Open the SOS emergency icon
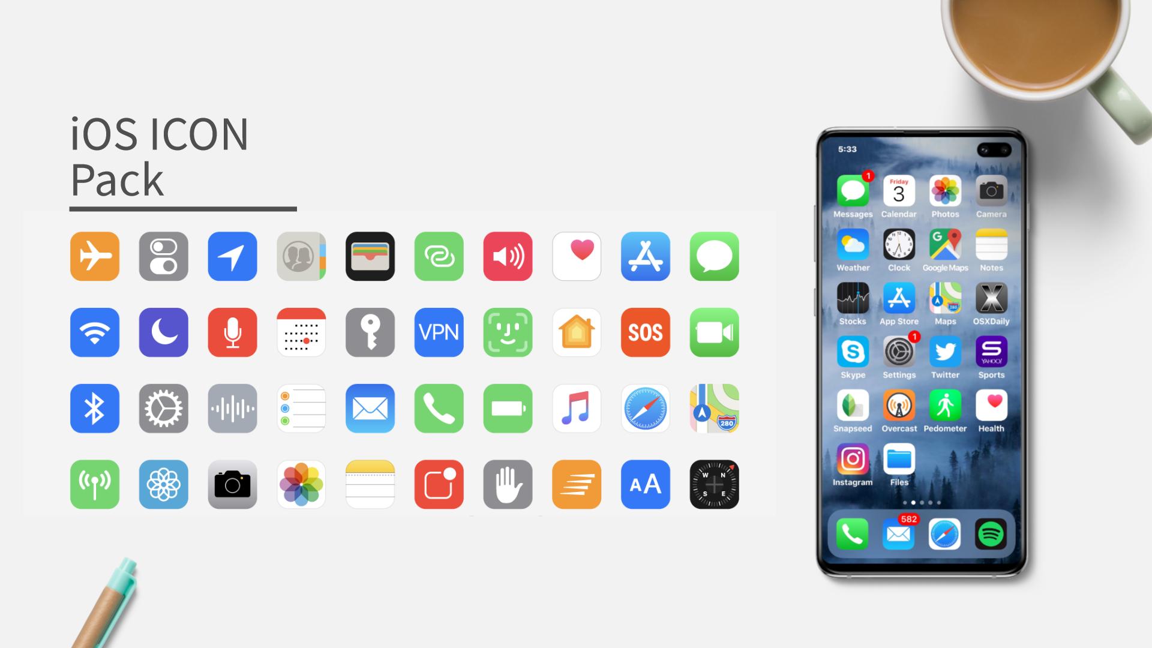 (x=645, y=332)
